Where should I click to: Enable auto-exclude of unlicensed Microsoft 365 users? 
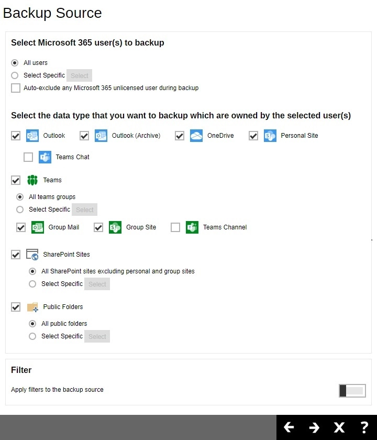pyautogui.click(x=15, y=87)
